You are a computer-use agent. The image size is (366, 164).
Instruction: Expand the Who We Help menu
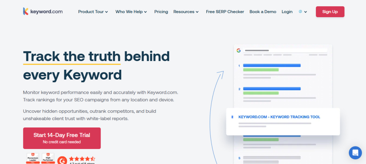pos(131,12)
